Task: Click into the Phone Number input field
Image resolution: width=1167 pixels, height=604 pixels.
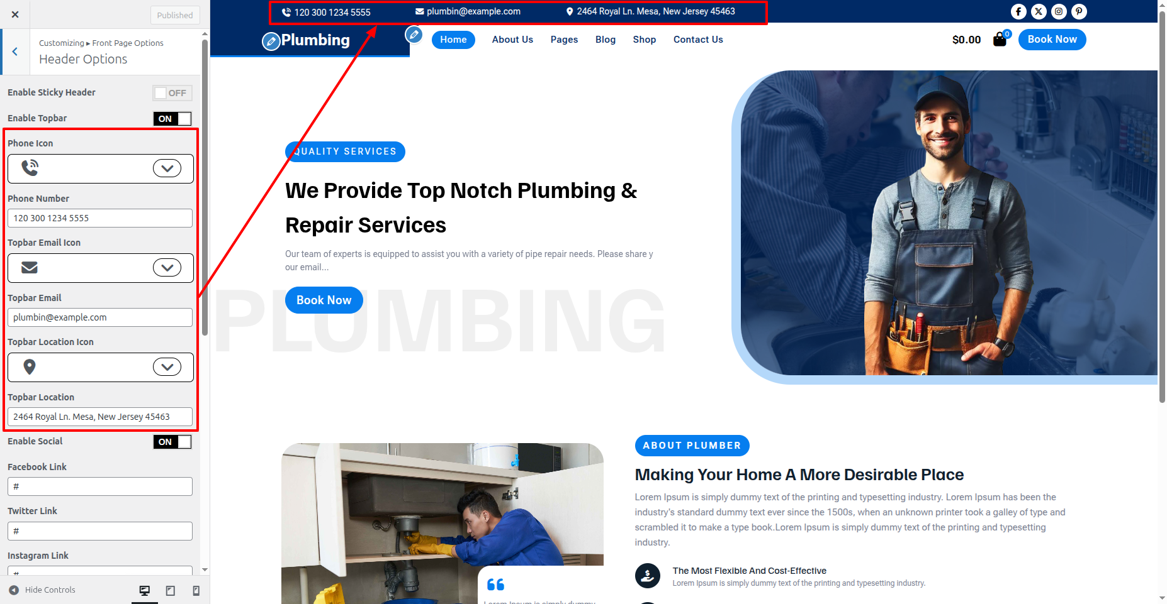Action: [x=100, y=218]
